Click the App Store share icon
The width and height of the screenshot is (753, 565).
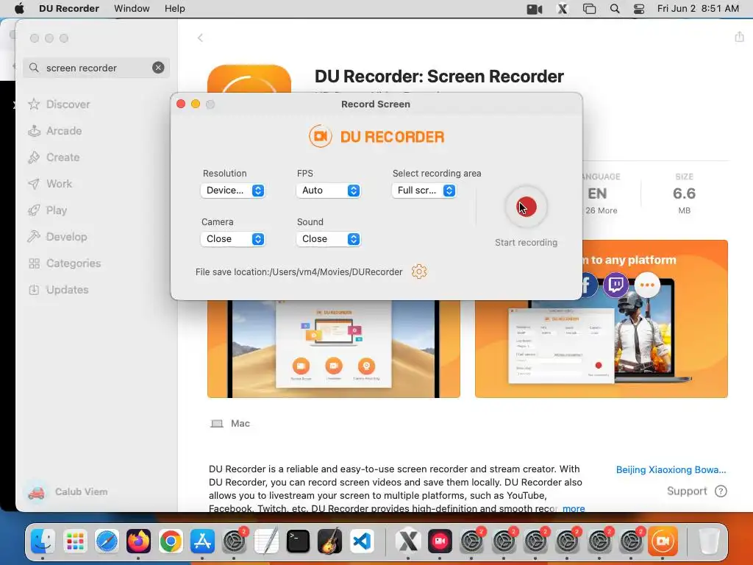[739, 37]
